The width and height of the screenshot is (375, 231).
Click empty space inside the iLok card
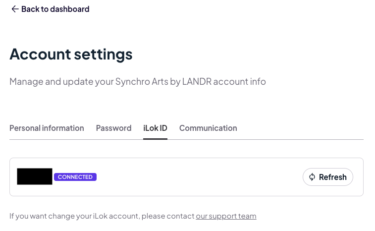[x=199, y=177]
